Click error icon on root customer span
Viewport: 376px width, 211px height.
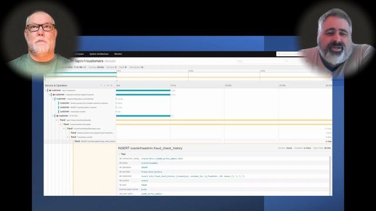50,90
